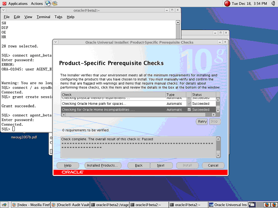Click the Stop button
Screen dimensions: 278x208
215,122
